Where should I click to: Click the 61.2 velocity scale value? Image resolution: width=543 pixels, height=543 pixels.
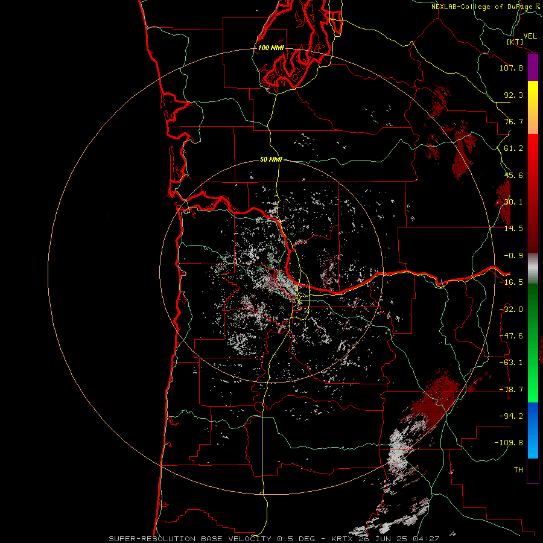pyautogui.click(x=513, y=148)
